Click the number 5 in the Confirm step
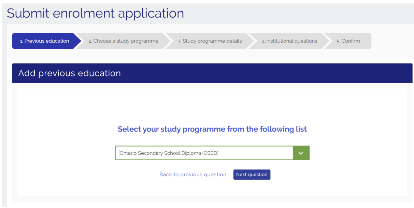This screenshot has width=414, height=208. [x=338, y=41]
